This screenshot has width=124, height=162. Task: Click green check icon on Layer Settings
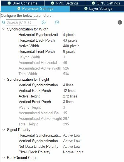[x=86, y=8]
